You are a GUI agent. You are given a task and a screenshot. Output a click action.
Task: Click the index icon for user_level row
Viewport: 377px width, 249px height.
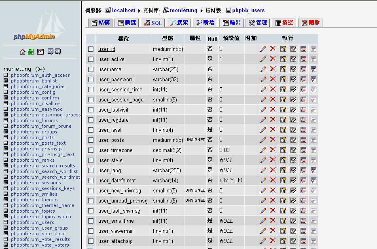point(293,130)
